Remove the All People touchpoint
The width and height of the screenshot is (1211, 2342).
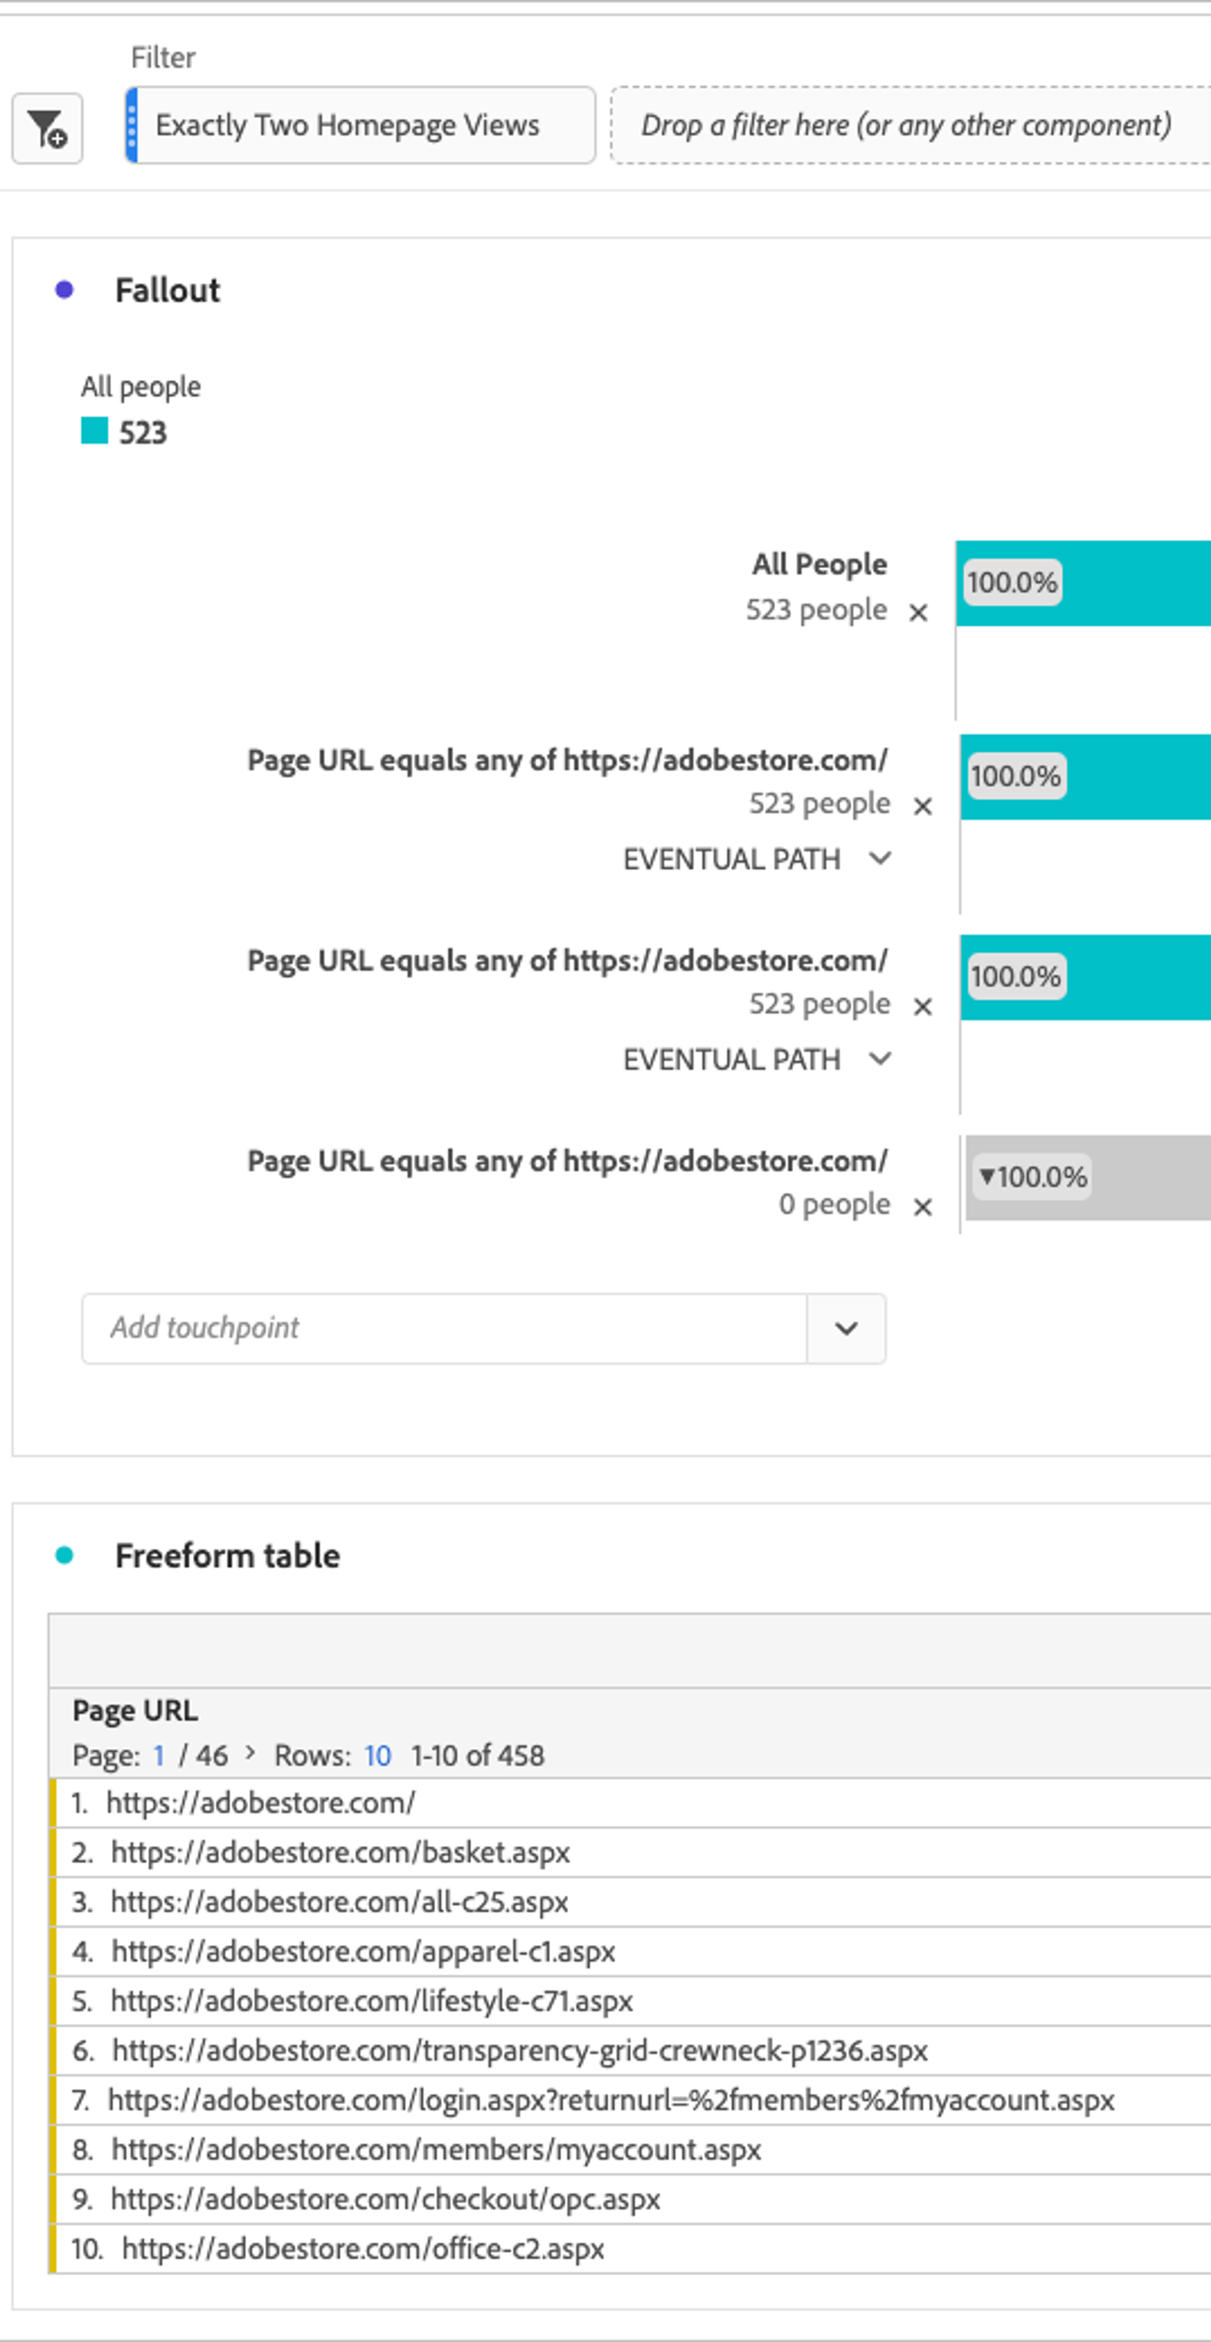(x=918, y=613)
